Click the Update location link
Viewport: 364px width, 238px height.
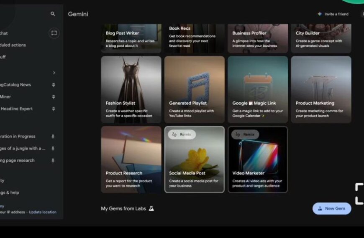43,212
